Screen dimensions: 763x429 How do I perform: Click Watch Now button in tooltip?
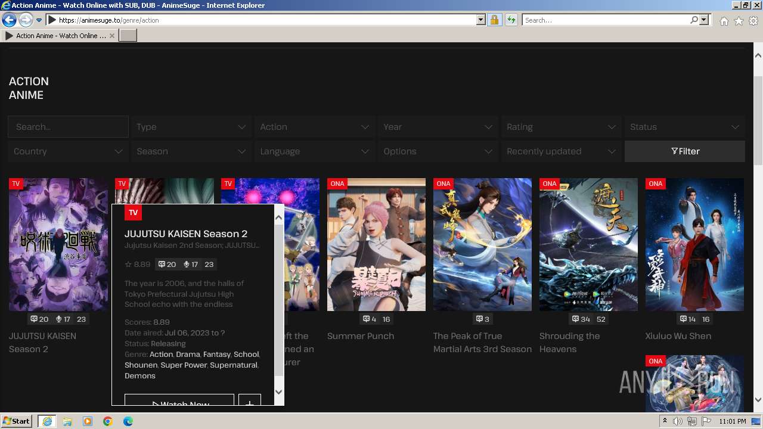[x=179, y=400]
